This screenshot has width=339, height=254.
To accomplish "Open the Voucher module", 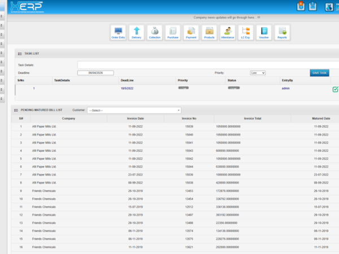I will click(264, 33).
